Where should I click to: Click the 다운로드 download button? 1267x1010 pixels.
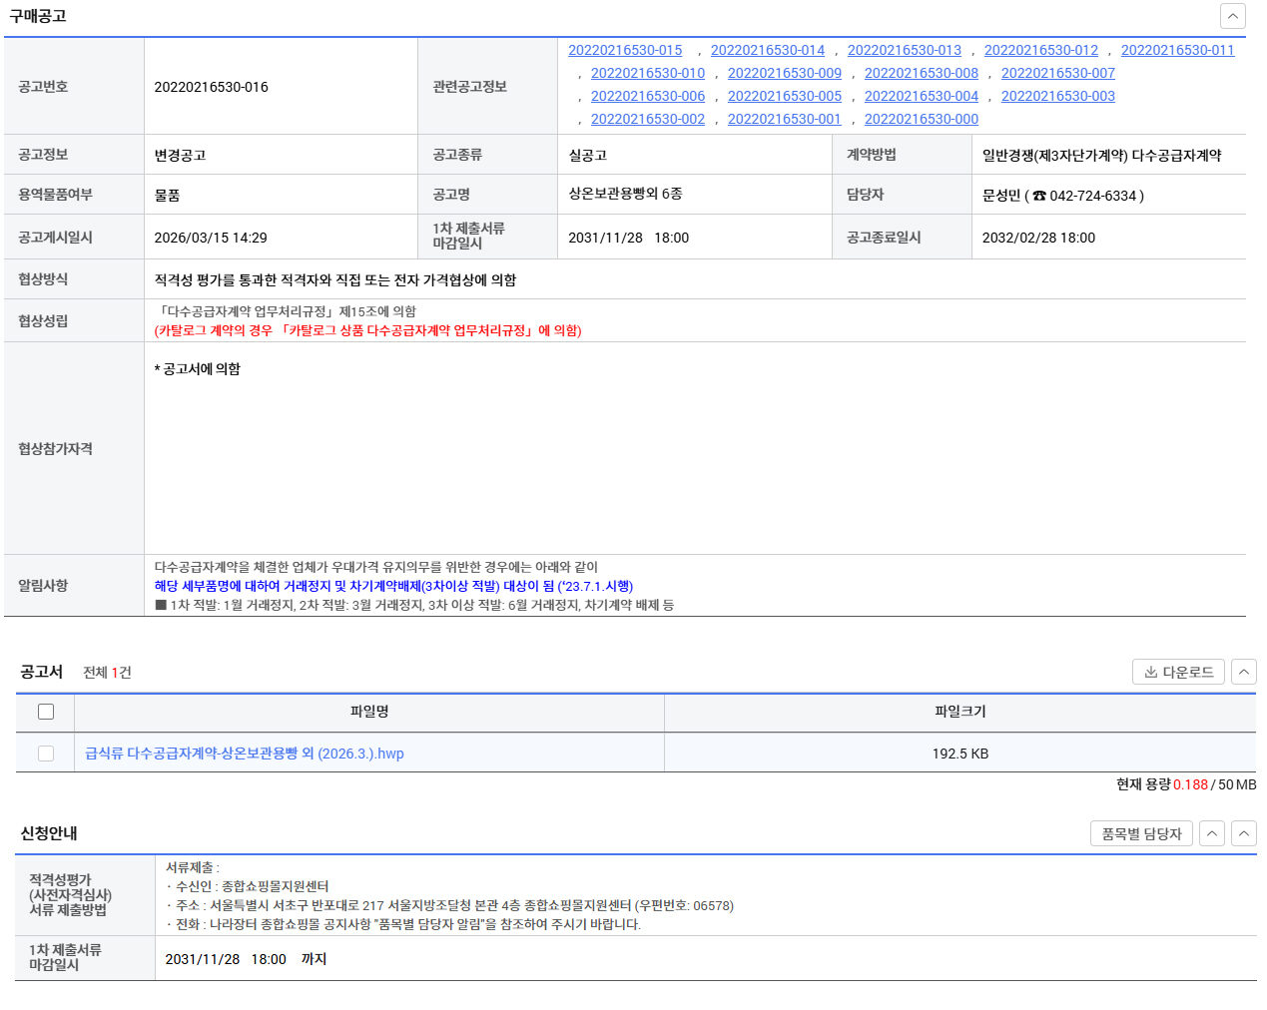(x=1178, y=672)
